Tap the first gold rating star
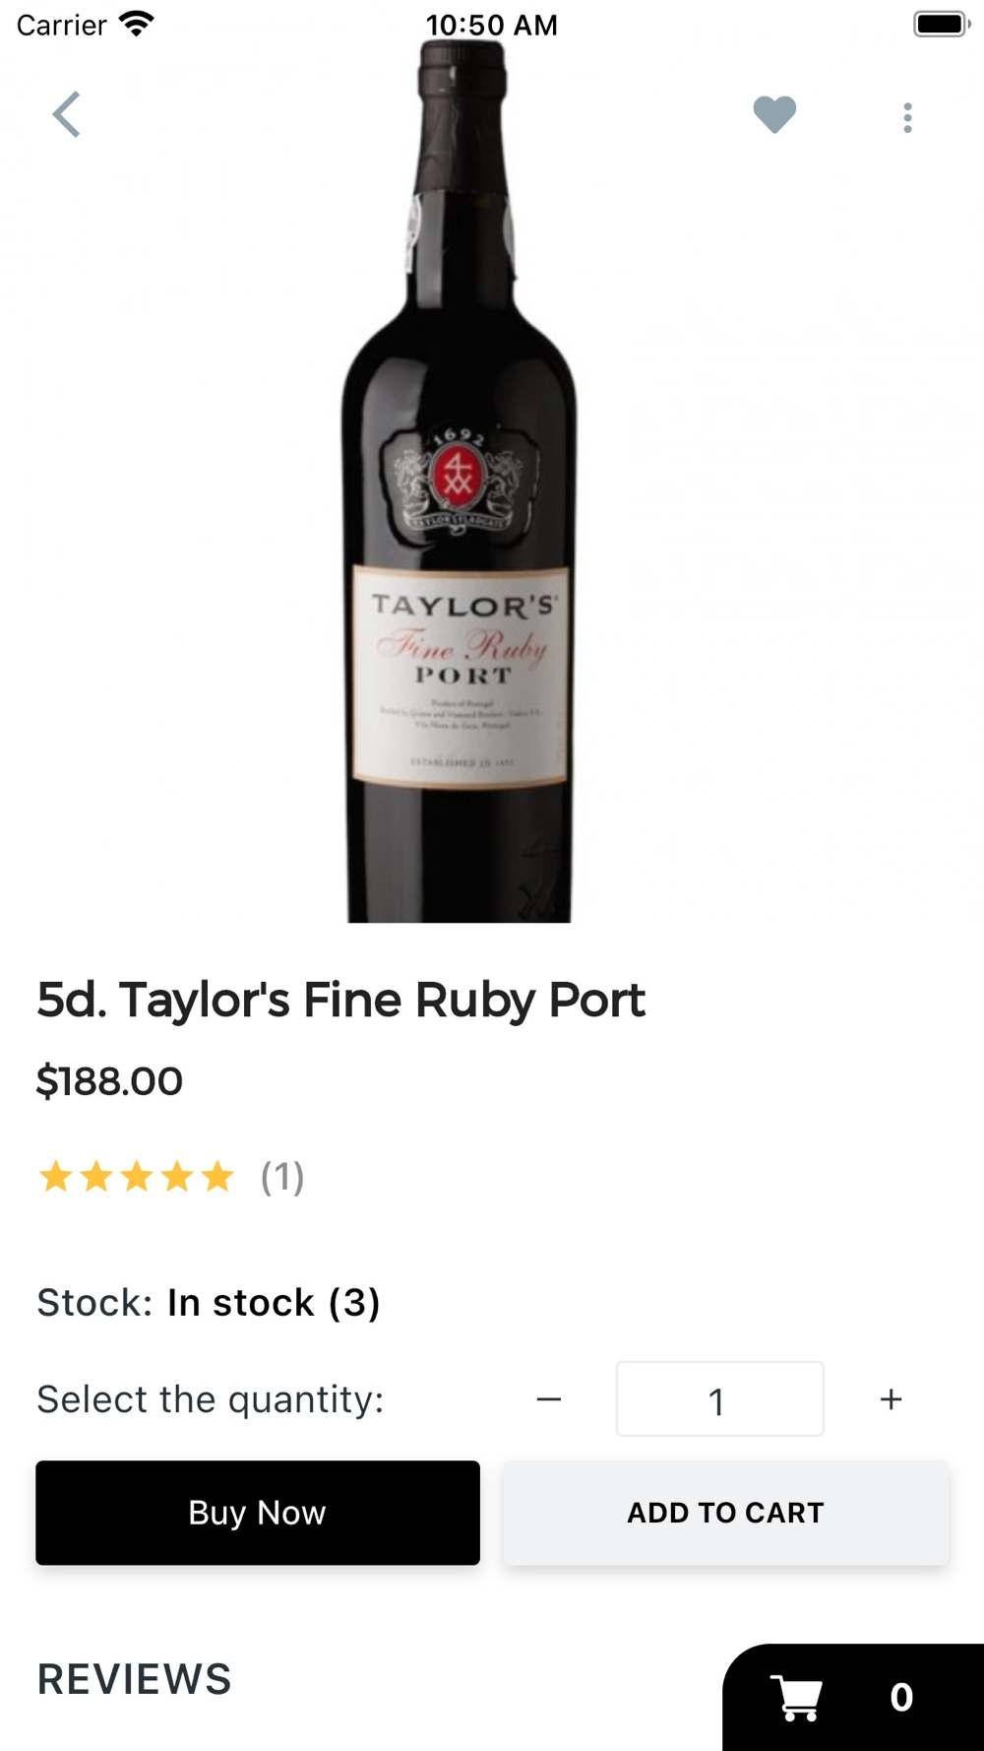This screenshot has width=984, height=1751. [x=56, y=1177]
